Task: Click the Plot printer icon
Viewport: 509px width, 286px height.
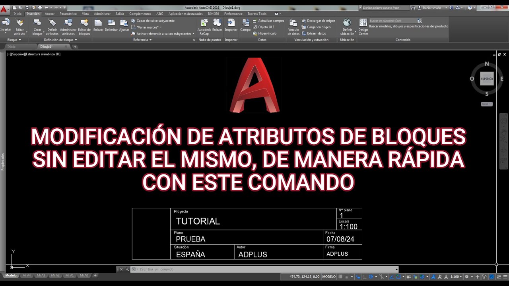Action: pyautogui.click(x=40, y=8)
